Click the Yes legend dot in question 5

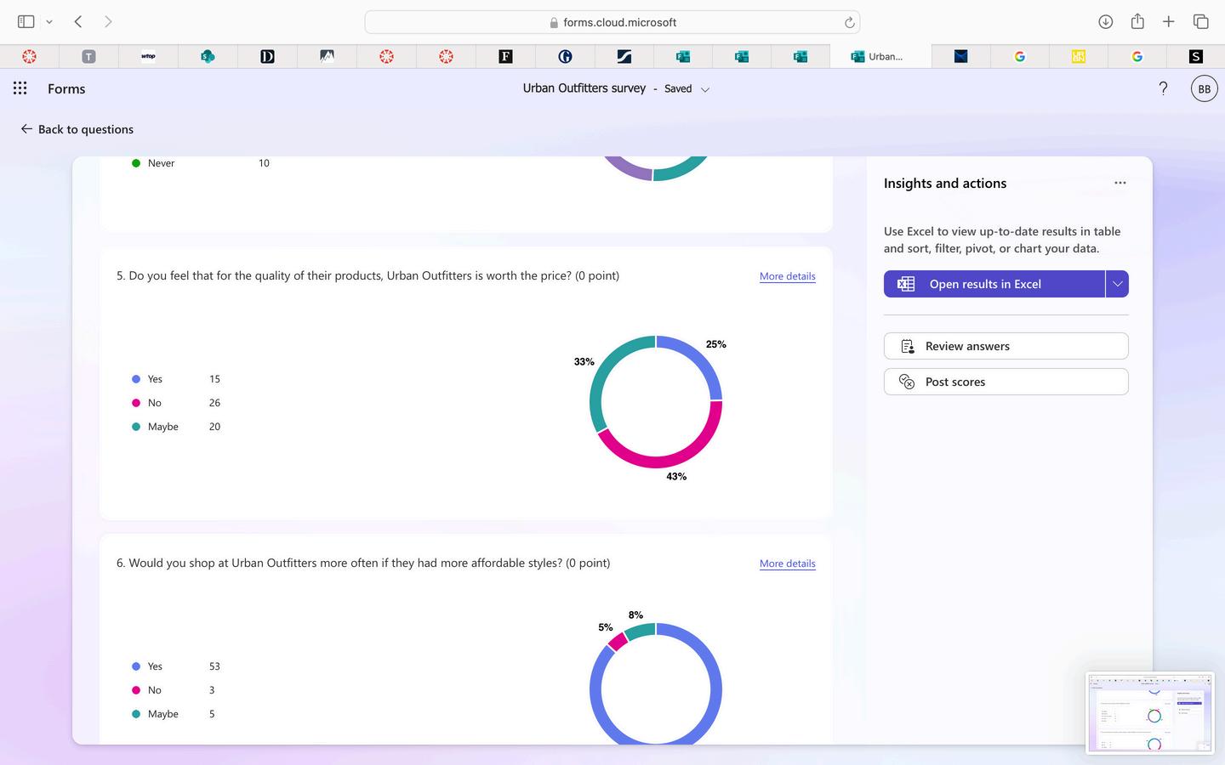tap(136, 379)
